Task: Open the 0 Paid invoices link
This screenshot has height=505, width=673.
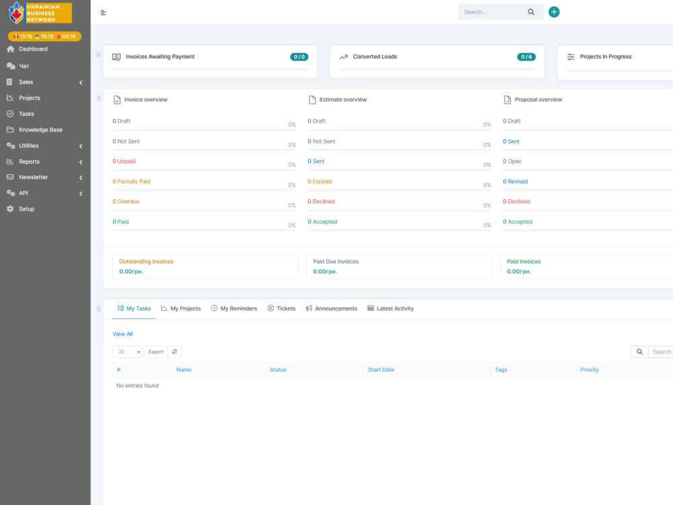Action: click(x=120, y=222)
